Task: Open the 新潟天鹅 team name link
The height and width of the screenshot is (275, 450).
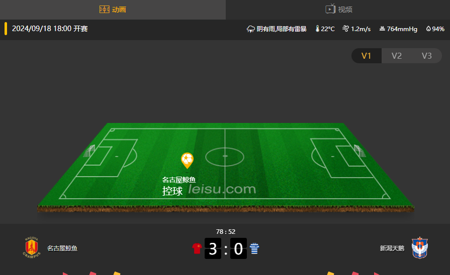Action: click(392, 248)
